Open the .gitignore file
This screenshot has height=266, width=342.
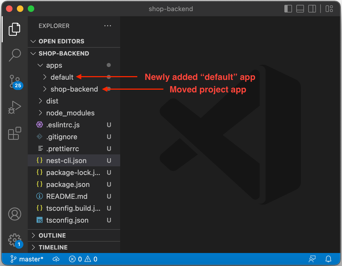point(74,137)
